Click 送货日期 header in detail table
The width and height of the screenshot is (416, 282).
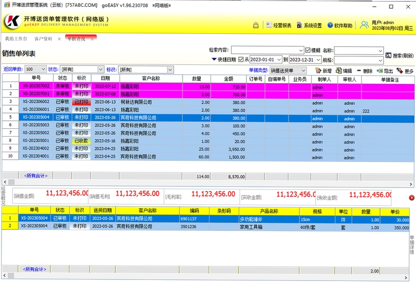pos(102,210)
